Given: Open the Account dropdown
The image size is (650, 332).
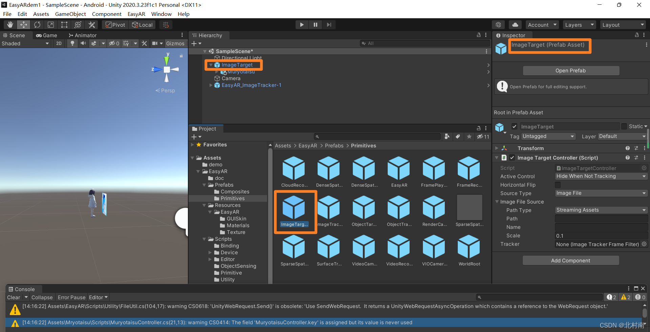Looking at the screenshot, I should 542,25.
